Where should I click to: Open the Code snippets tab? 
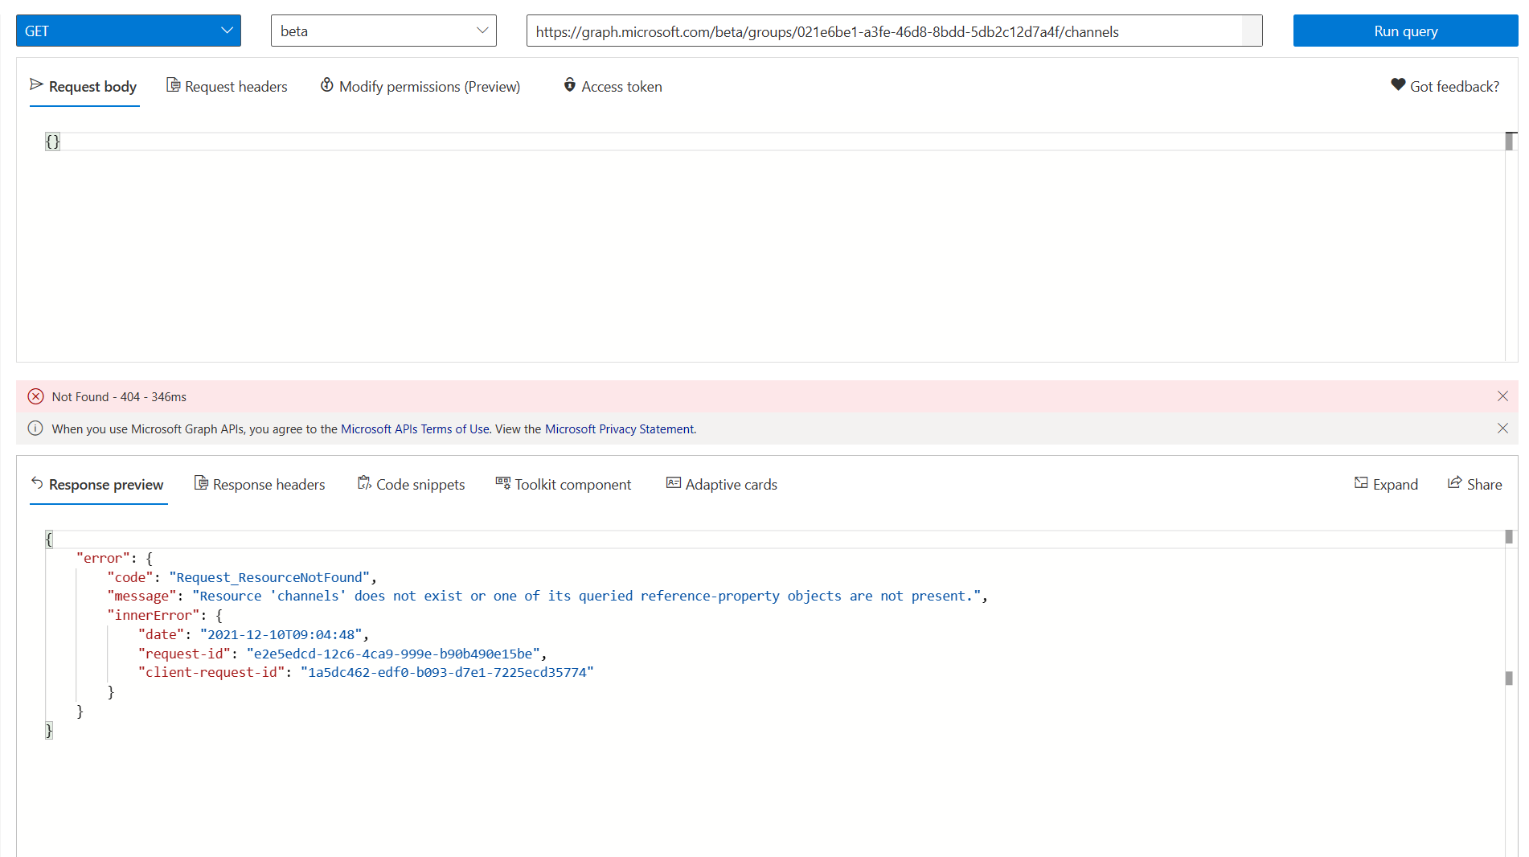point(411,484)
